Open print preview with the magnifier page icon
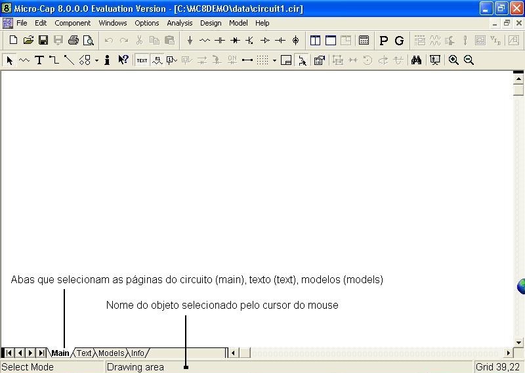 pyautogui.click(x=89, y=40)
